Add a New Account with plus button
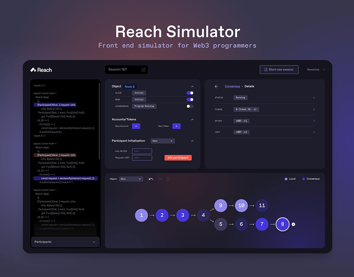This screenshot has width=354, height=277. [136, 126]
